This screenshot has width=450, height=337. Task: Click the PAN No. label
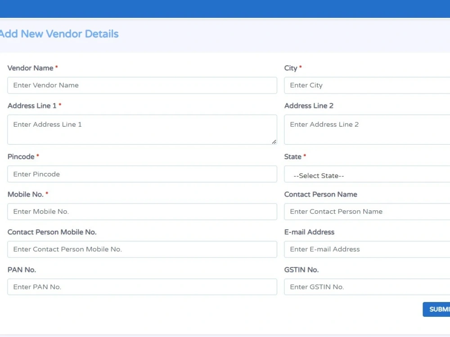pos(22,270)
